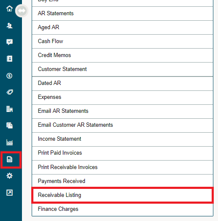Screen dimensions: 218x221
Task: Go to the Home icon in sidebar
Action: click(x=9, y=8)
